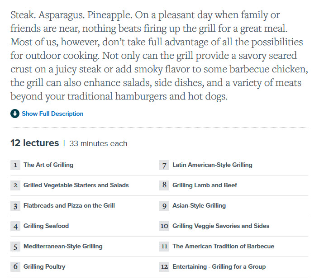Screen dimensions: 319x280
Task: Click the Grilling Lamb and Beef lecture
Action: click(205, 185)
